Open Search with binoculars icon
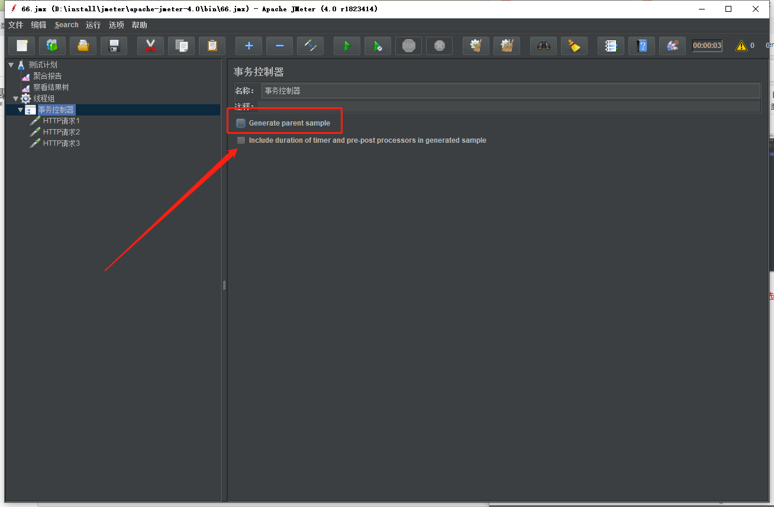Screen dimensions: 774x507 coord(543,46)
